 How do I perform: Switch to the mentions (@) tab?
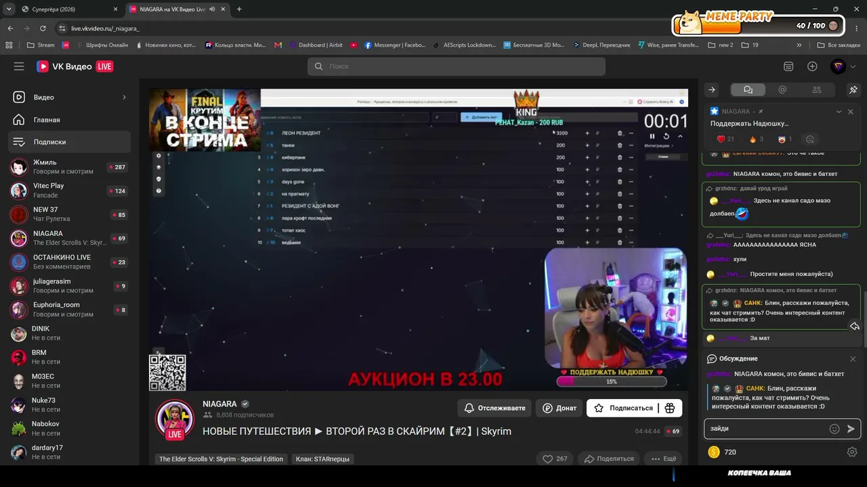point(782,89)
